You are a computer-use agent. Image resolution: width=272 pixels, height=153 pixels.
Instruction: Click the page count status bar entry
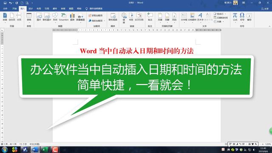click(8, 144)
